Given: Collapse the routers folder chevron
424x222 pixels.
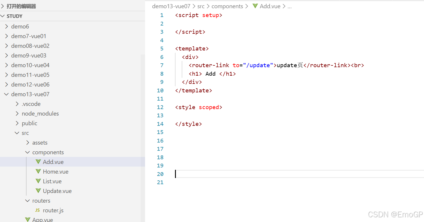Looking at the screenshot, I should click(28, 201).
